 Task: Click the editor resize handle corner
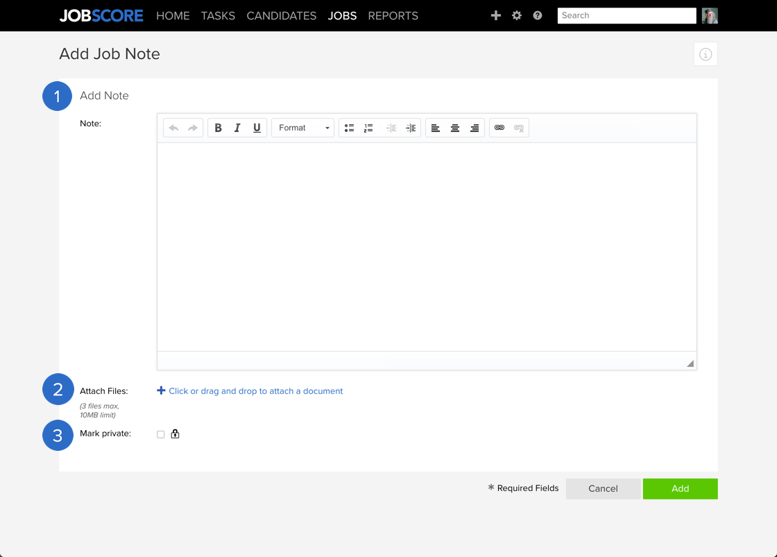click(x=690, y=363)
